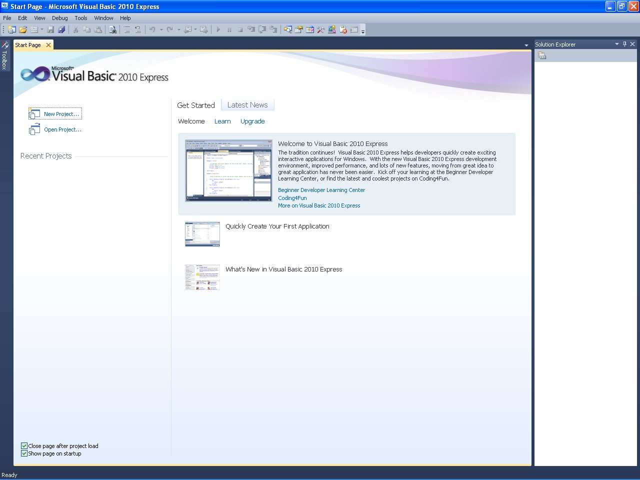Open the View menu
Screen dimensions: 640x480
(39, 18)
